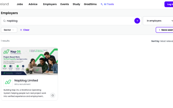
Task: Change Sort by Most relevant option
Action: tap(162, 41)
